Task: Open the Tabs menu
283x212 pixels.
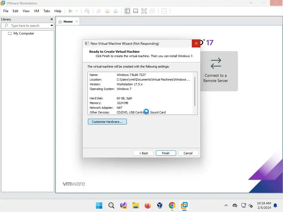Action: coord(46,11)
